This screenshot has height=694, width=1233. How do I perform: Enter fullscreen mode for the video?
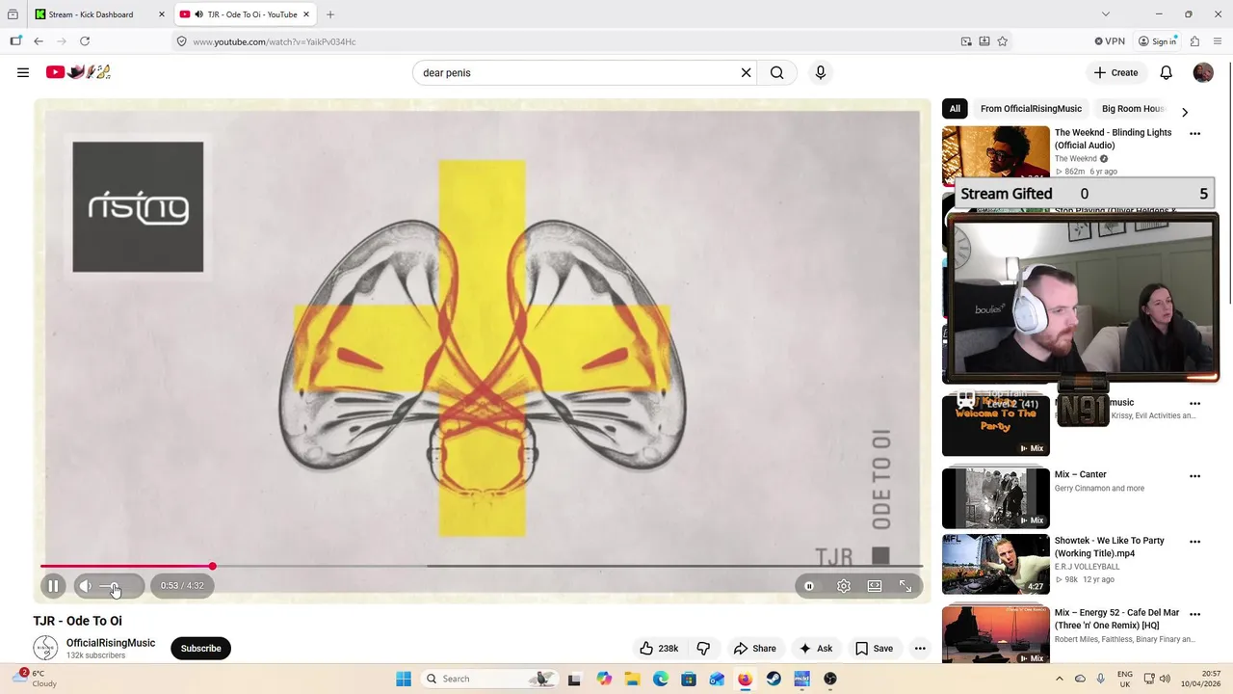(905, 586)
